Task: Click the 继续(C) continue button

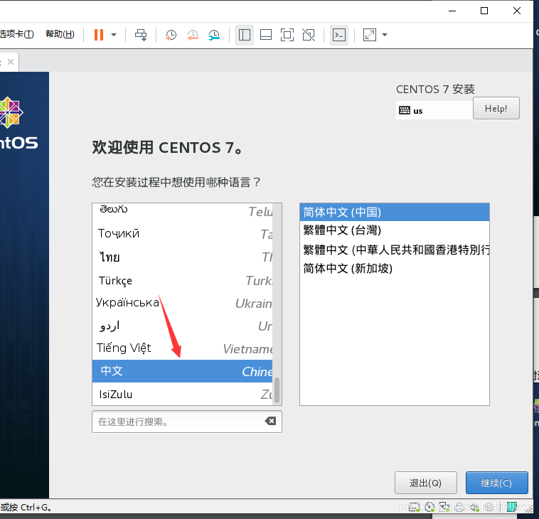Action: [x=497, y=483]
